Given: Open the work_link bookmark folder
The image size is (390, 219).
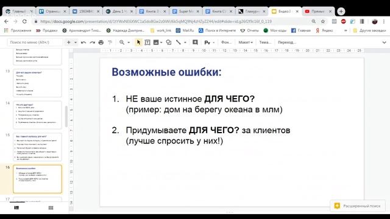Looking at the screenshot, I should coord(161,30).
